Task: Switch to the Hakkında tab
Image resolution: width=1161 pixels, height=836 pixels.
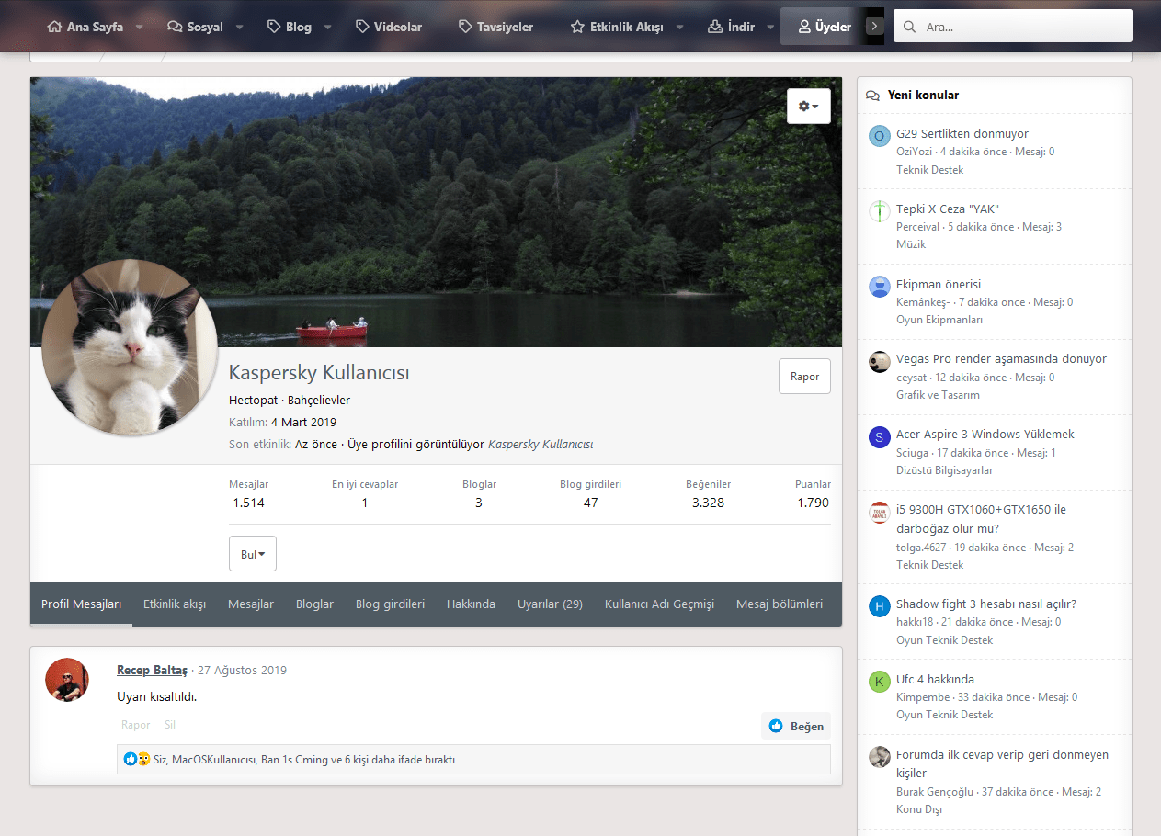Action: click(471, 604)
